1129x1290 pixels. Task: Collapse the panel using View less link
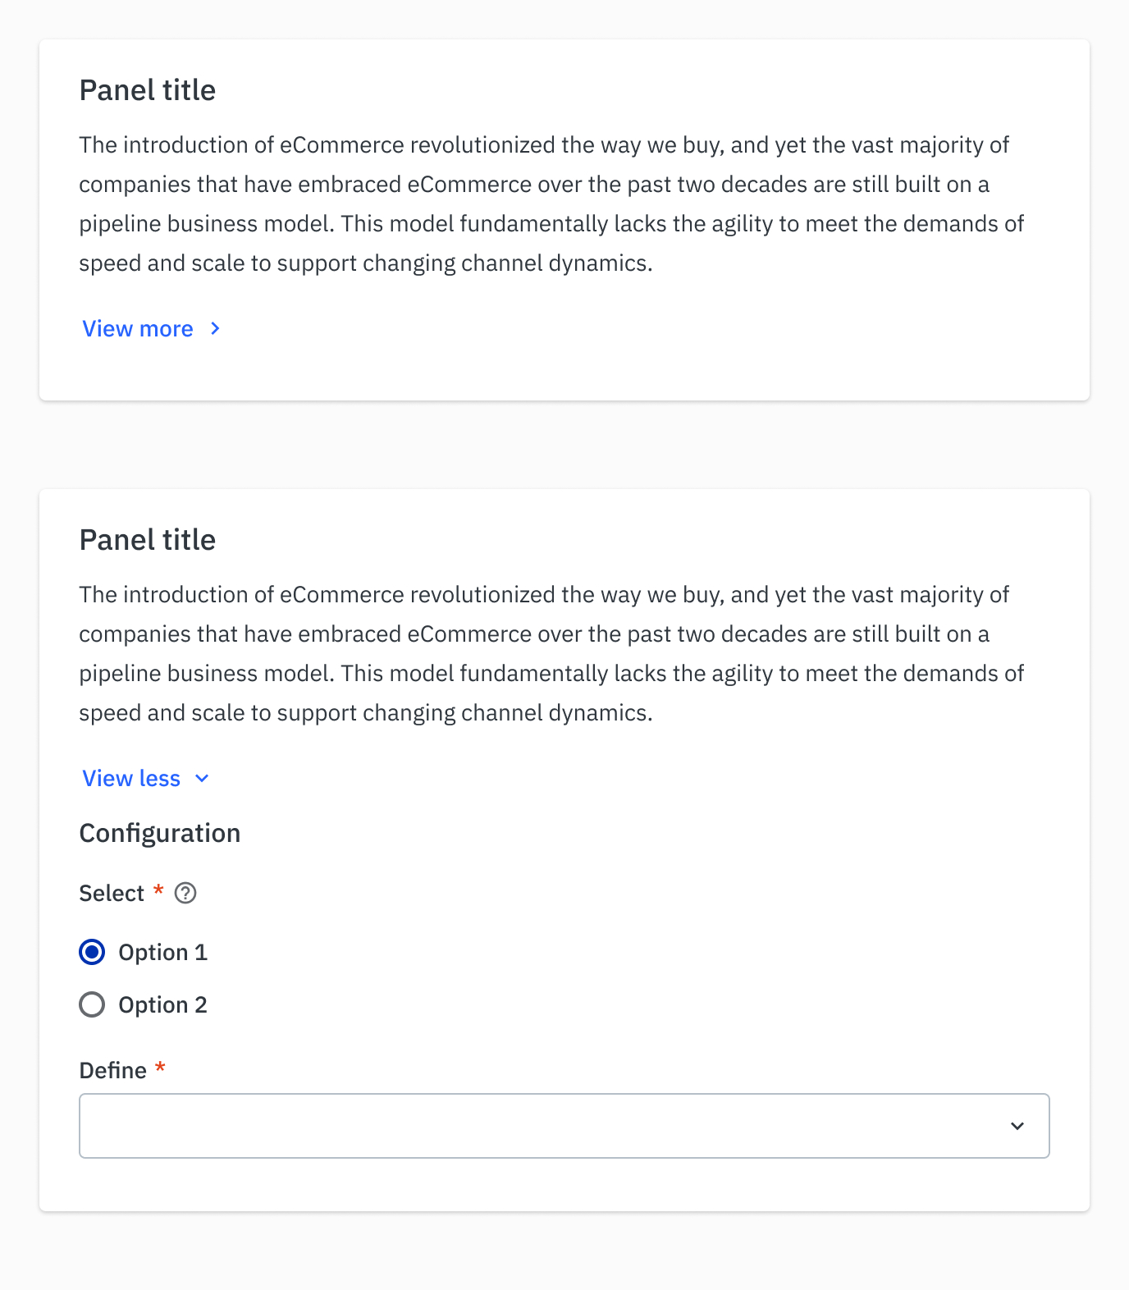pos(131,779)
